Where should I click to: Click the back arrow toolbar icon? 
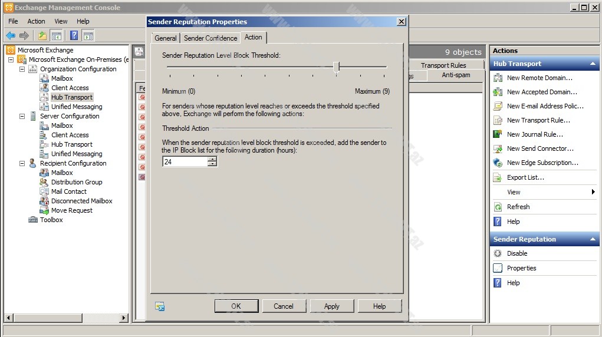[x=11, y=35]
